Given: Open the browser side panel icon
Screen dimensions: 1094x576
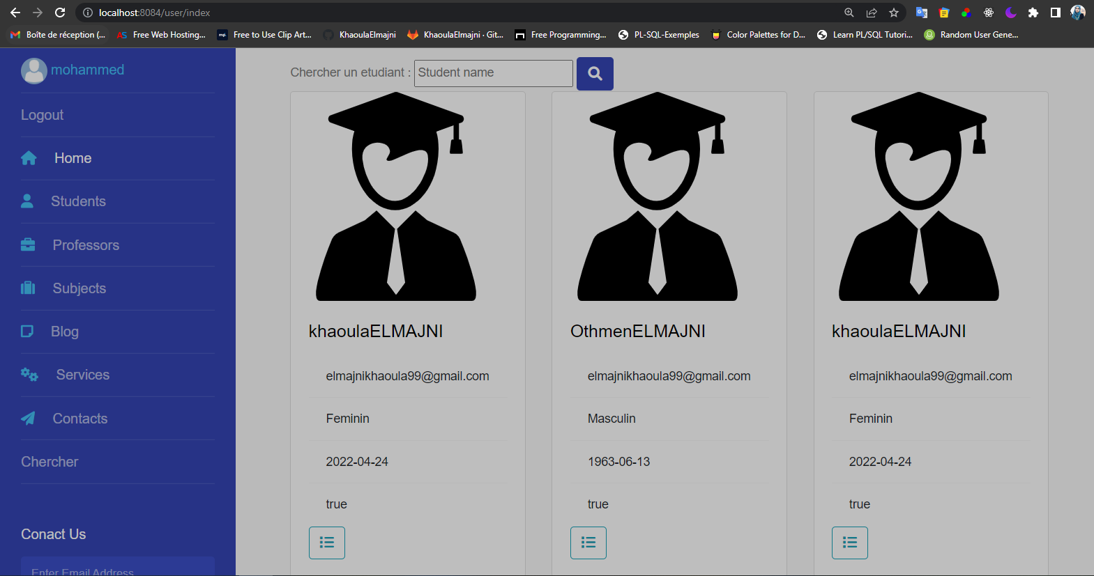Looking at the screenshot, I should tap(1056, 13).
